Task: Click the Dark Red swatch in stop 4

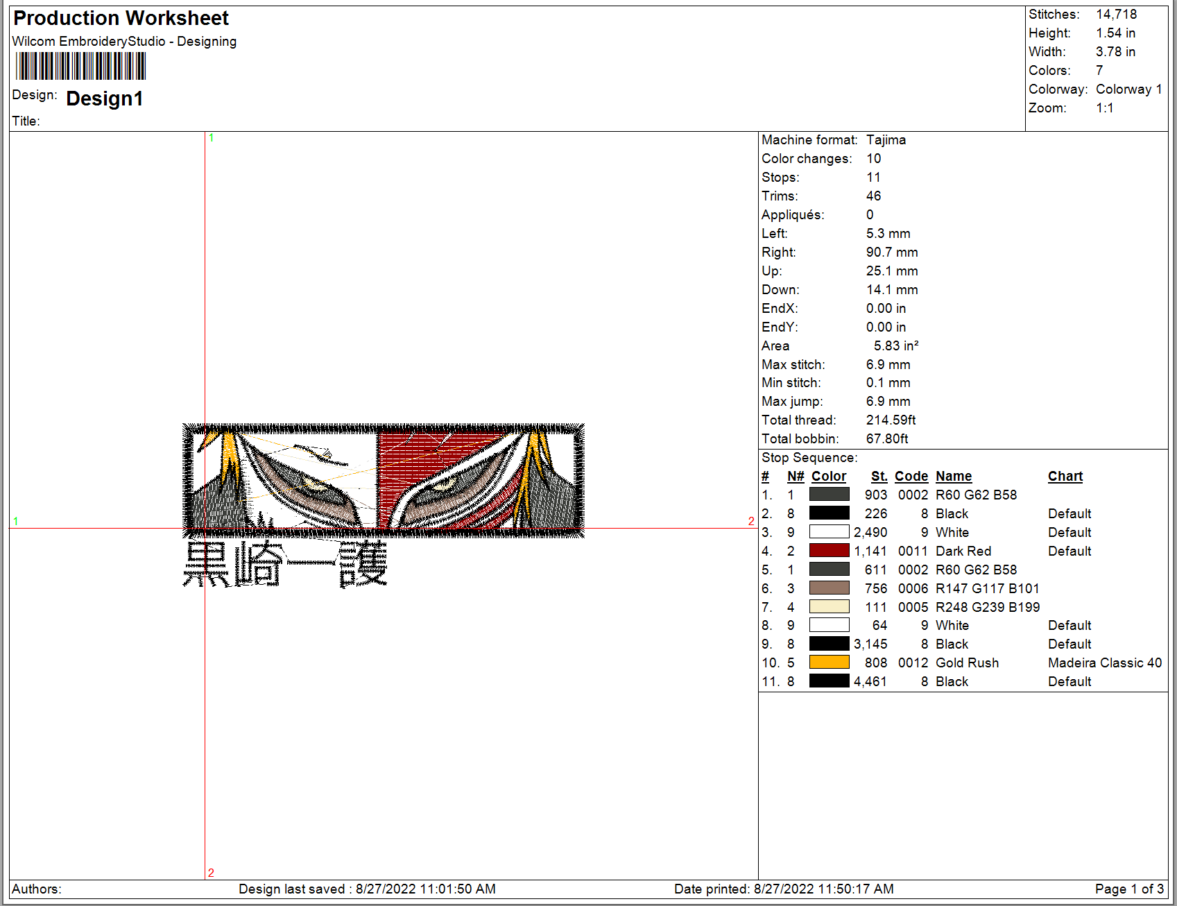Action: pyautogui.click(x=829, y=550)
